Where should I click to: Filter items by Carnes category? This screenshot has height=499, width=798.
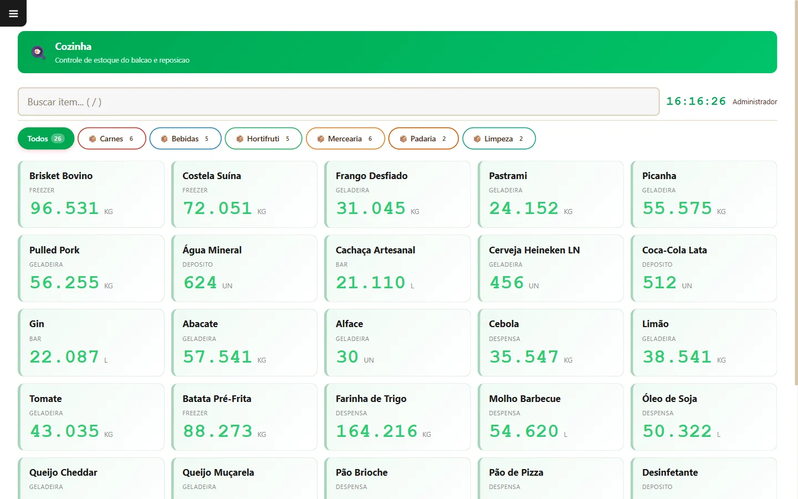112,139
